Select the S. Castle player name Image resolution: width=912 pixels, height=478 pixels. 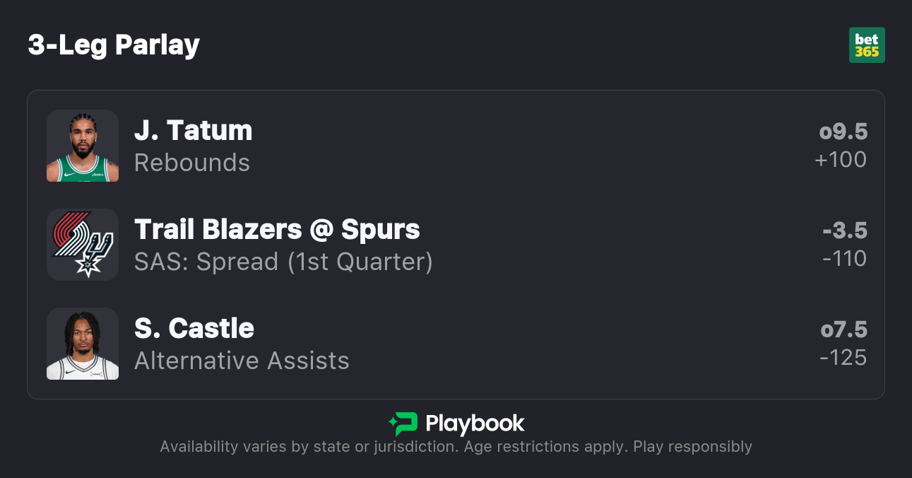(194, 329)
